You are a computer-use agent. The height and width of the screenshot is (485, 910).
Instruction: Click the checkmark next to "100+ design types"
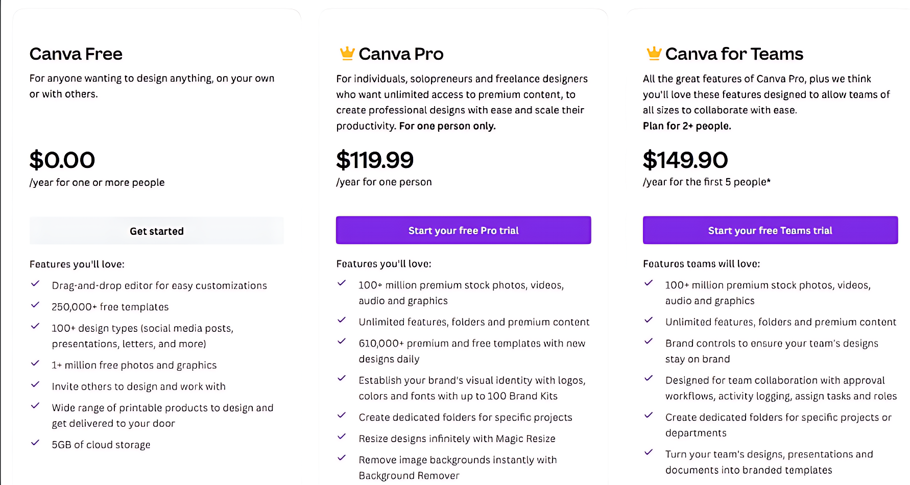click(35, 326)
